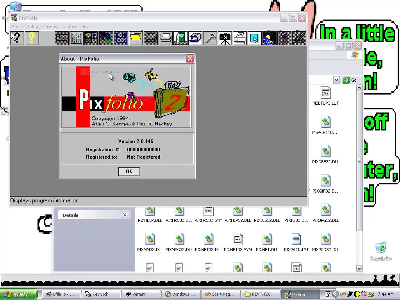This screenshot has width=400, height=300.
Task: Click the gray label card toolbar icon
Action: pos(62,38)
